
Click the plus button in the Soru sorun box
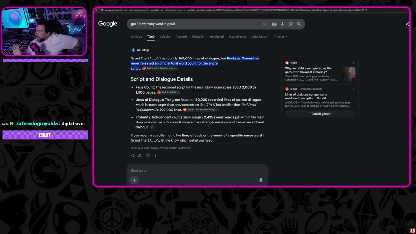(x=134, y=180)
